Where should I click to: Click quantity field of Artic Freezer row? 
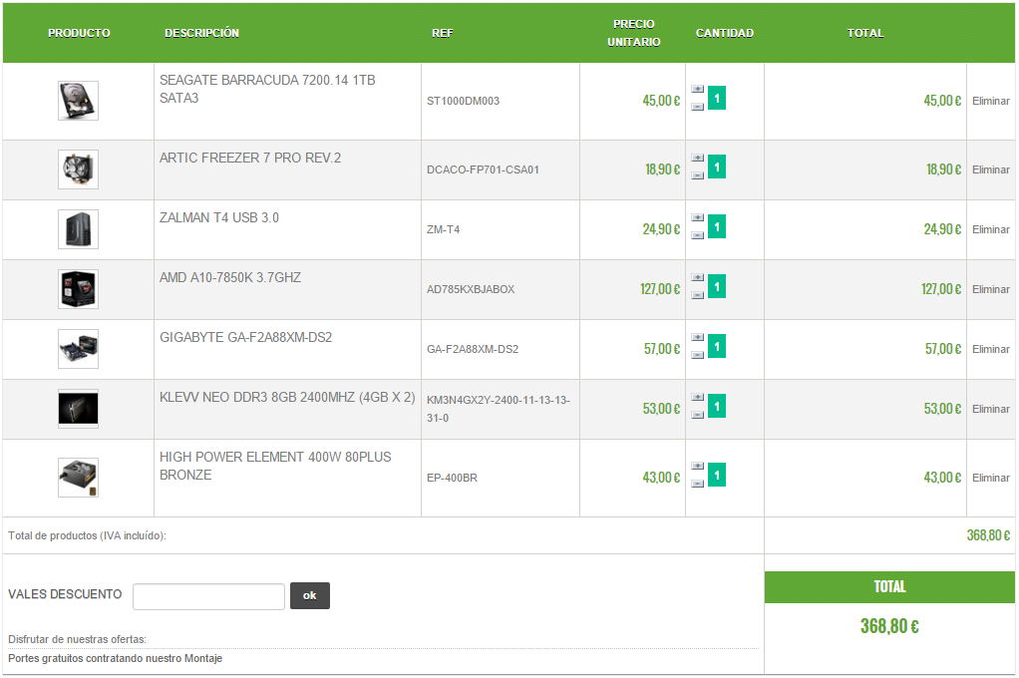click(x=717, y=168)
